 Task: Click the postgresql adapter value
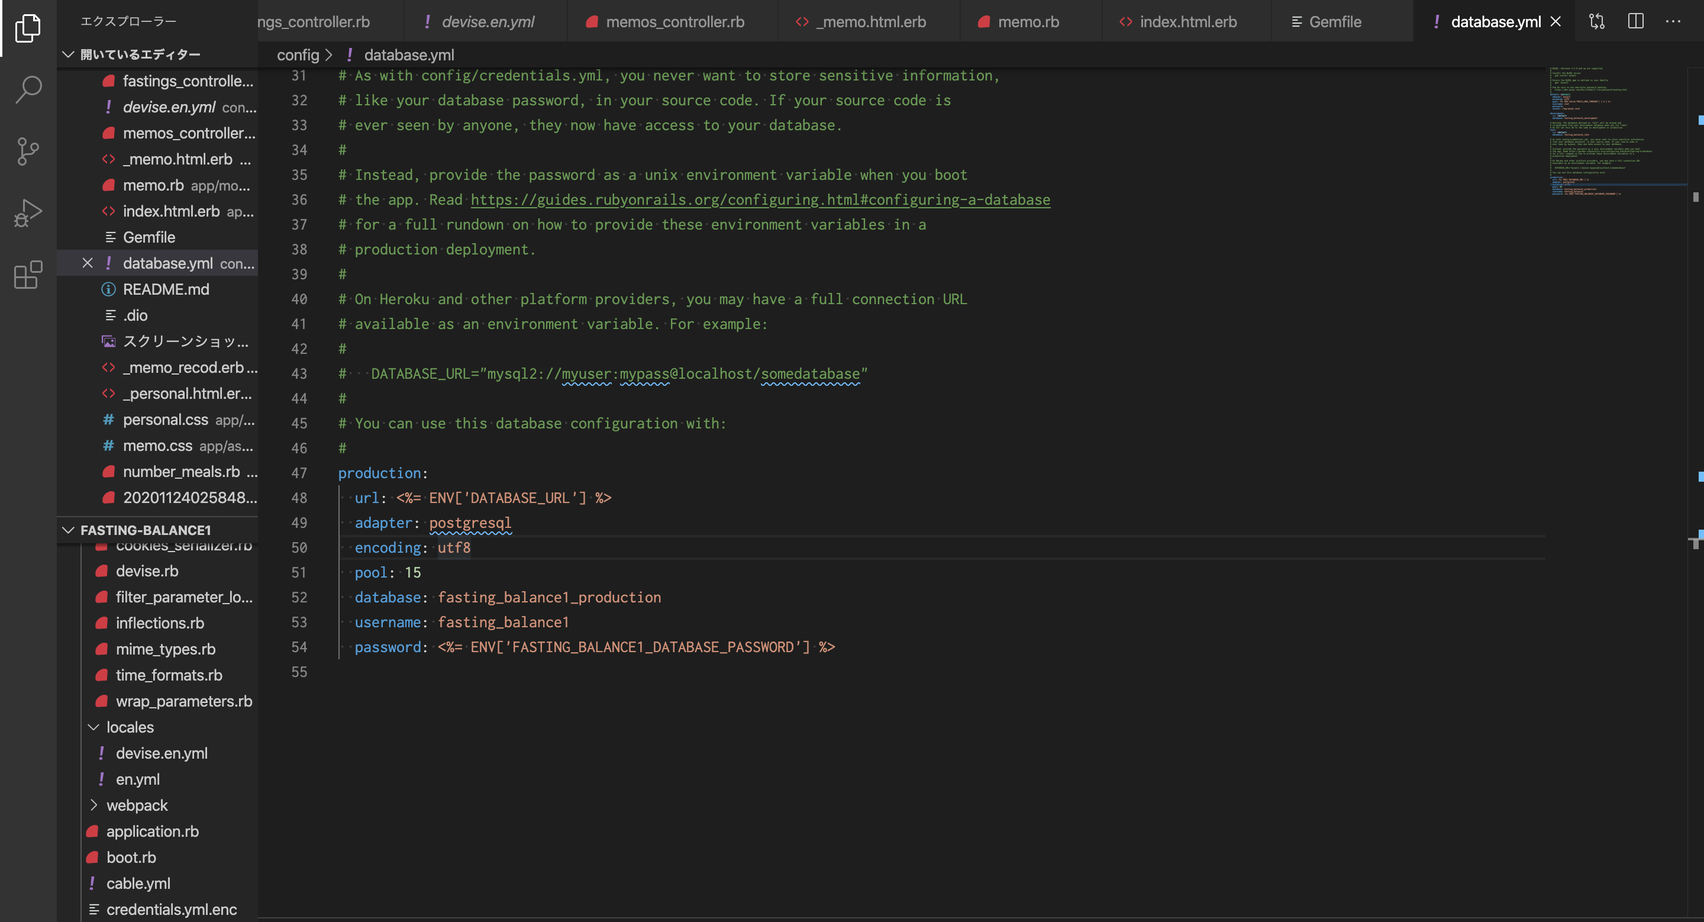click(x=470, y=523)
